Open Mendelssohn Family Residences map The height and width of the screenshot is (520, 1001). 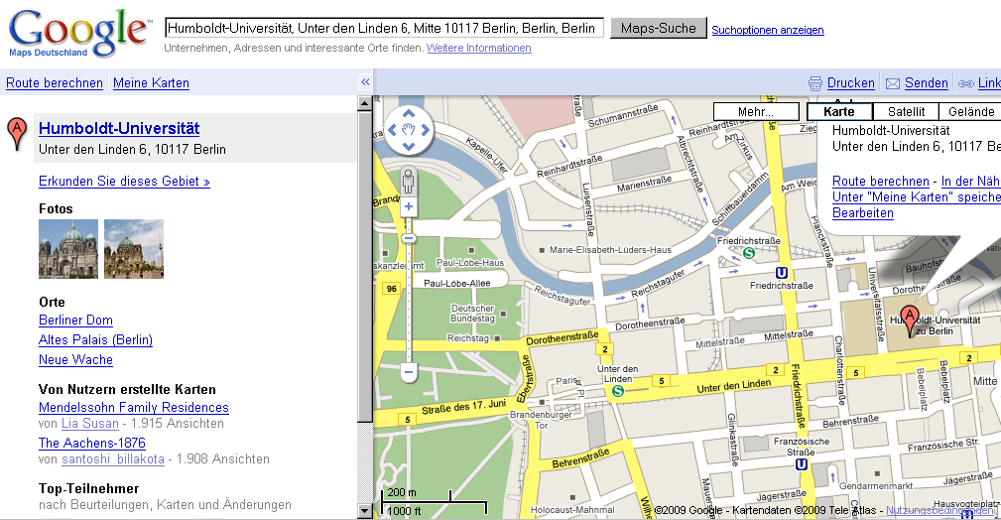pos(134,408)
